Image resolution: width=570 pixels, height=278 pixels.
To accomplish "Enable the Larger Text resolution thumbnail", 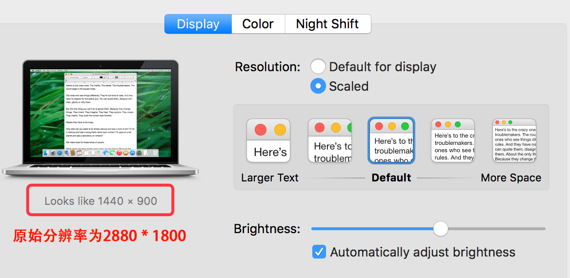I will 268,140.
